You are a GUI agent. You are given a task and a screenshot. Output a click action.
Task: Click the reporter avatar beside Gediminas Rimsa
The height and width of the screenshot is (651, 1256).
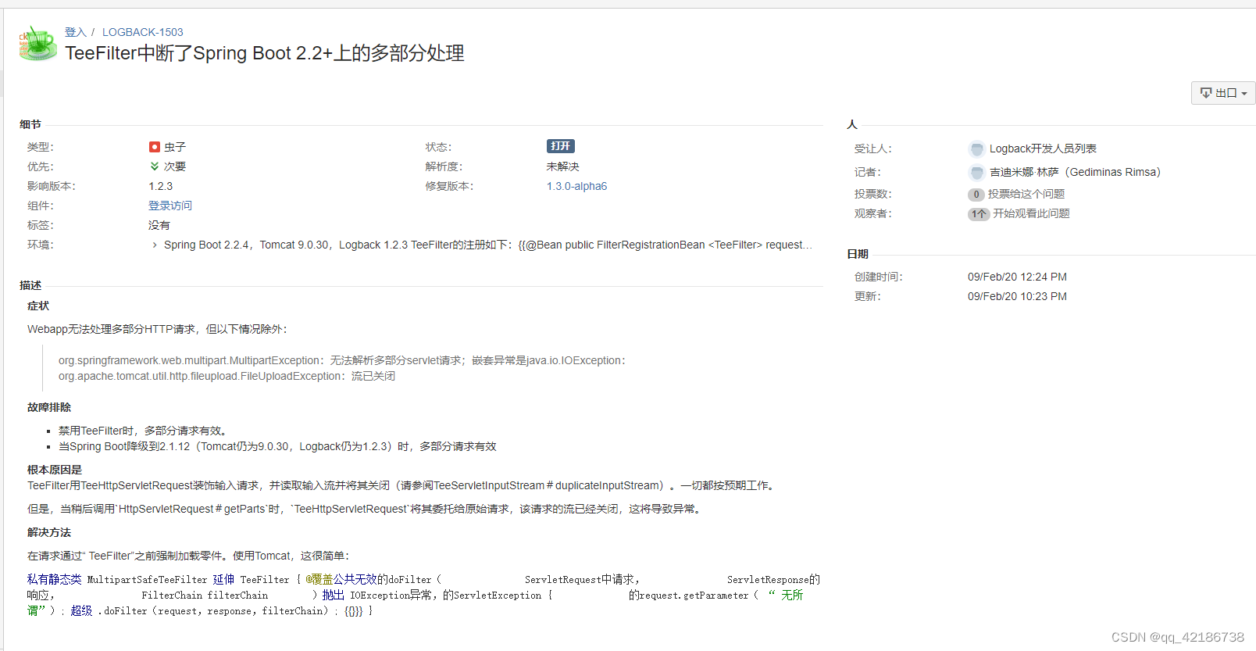[x=976, y=173]
